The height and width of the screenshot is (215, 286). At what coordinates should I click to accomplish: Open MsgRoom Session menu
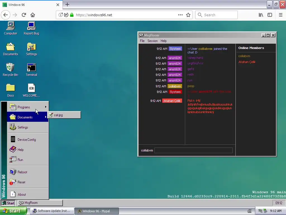tap(152, 41)
